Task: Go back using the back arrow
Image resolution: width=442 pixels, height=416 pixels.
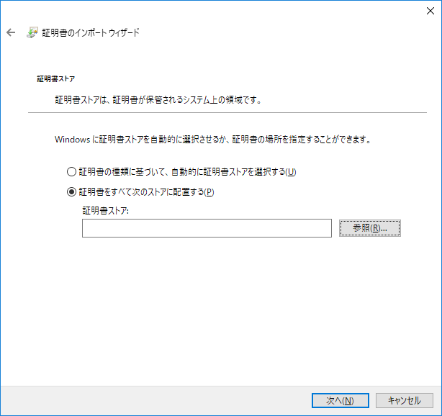Action: pyautogui.click(x=11, y=32)
